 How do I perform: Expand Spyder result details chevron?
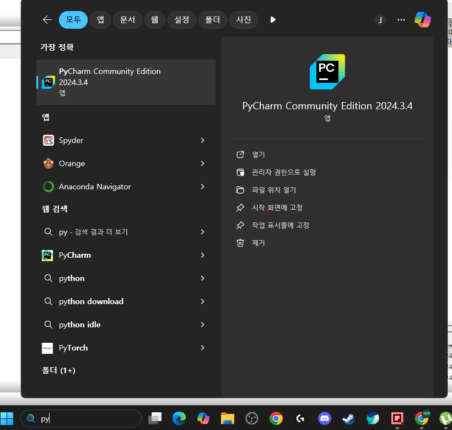(203, 140)
